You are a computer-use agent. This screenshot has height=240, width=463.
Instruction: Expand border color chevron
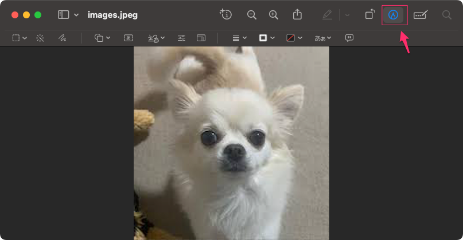pos(273,38)
